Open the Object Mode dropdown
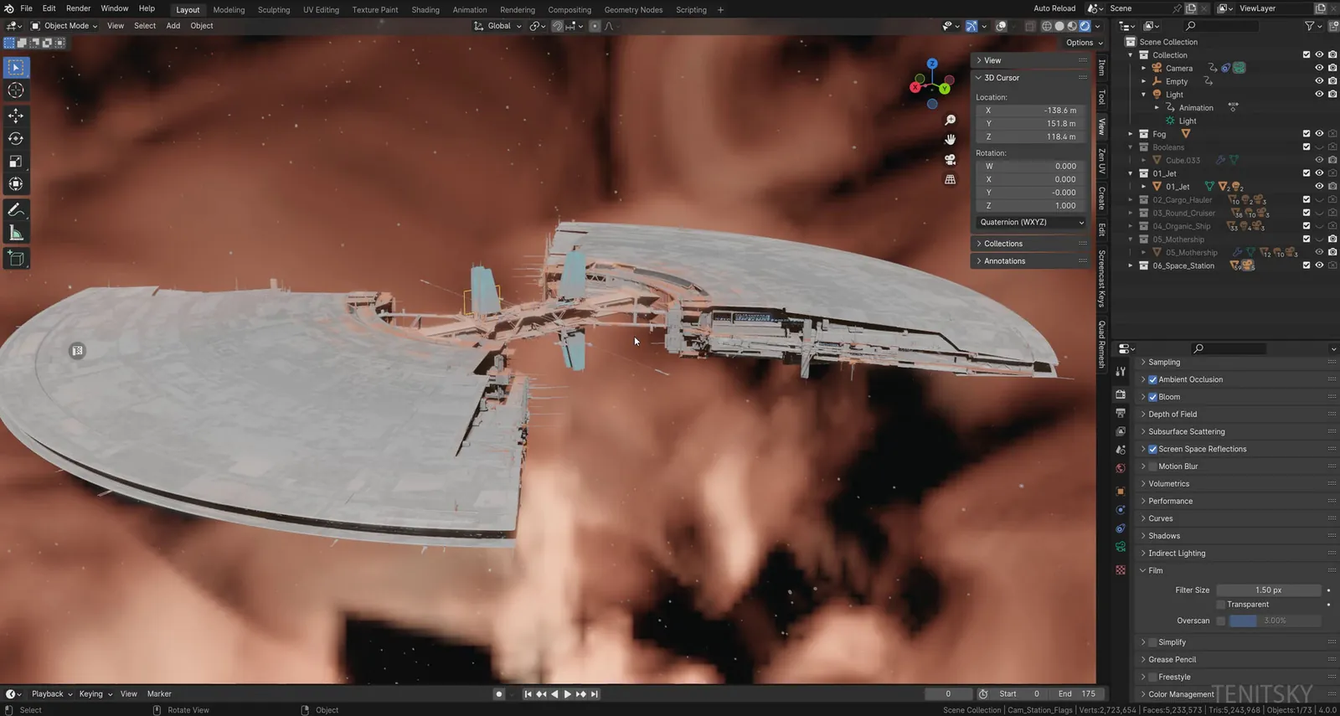1340x716 pixels. pyautogui.click(x=64, y=25)
